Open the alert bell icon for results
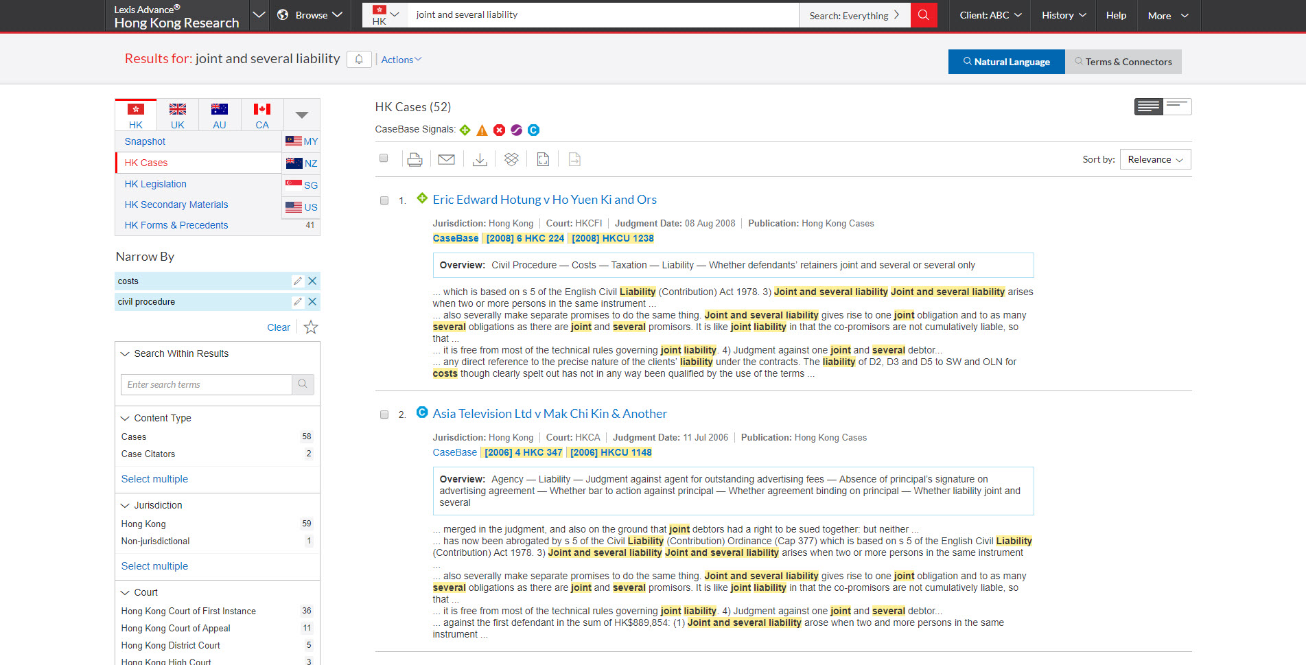This screenshot has width=1306, height=665. click(x=359, y=60)
